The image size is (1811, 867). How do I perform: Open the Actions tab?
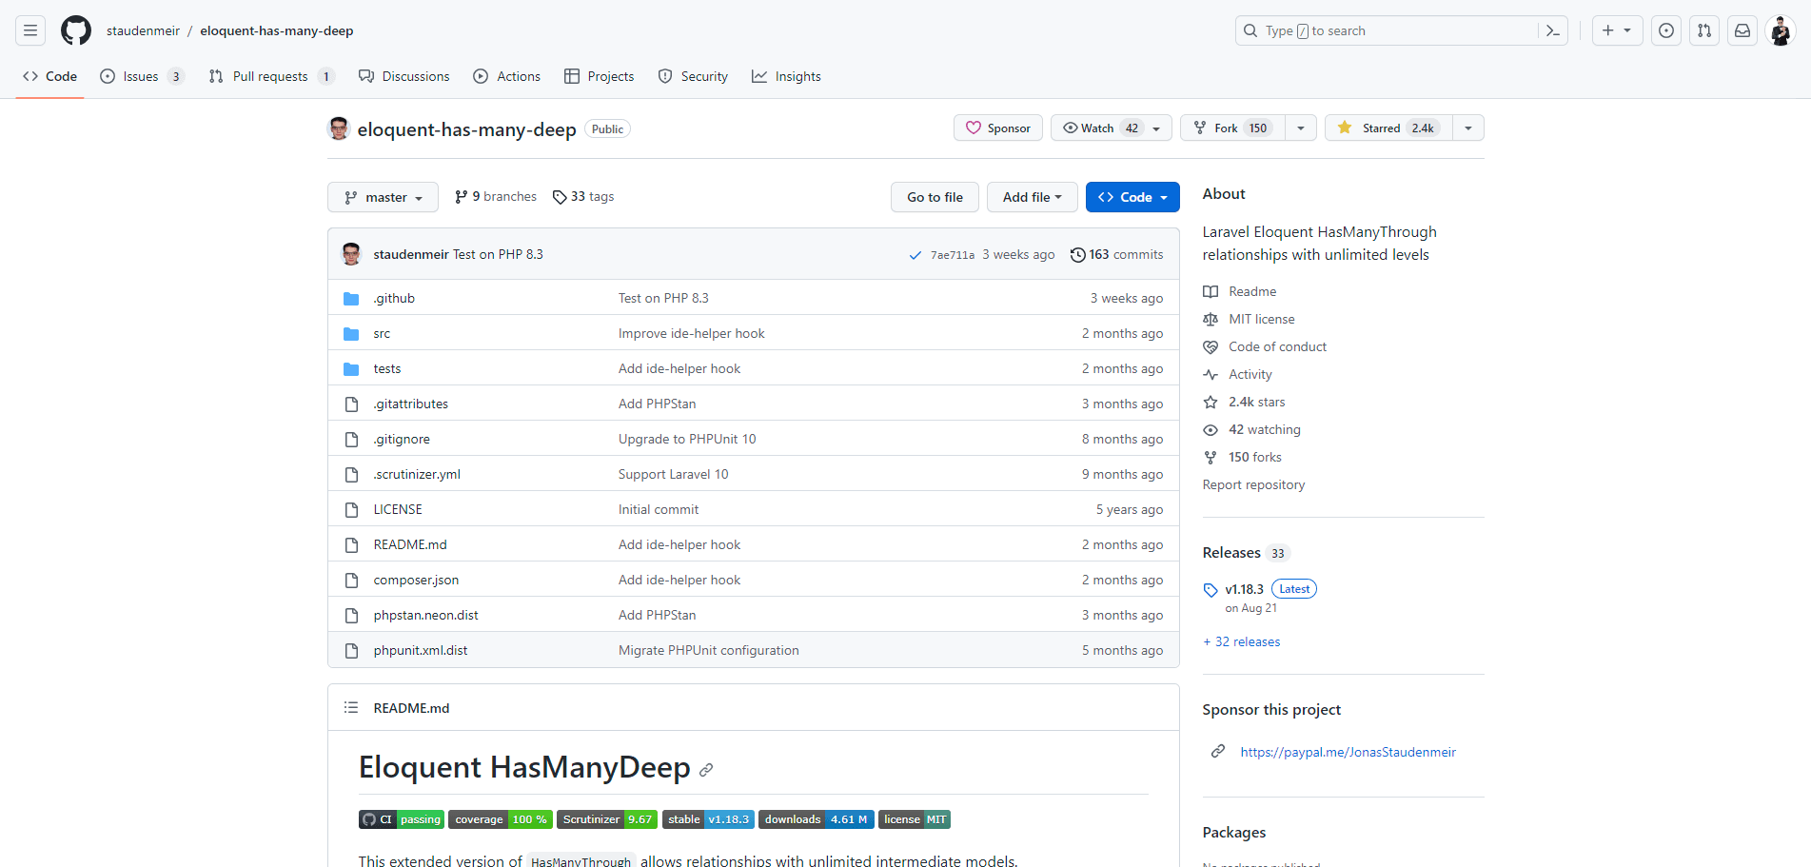(x=507, y=76)
